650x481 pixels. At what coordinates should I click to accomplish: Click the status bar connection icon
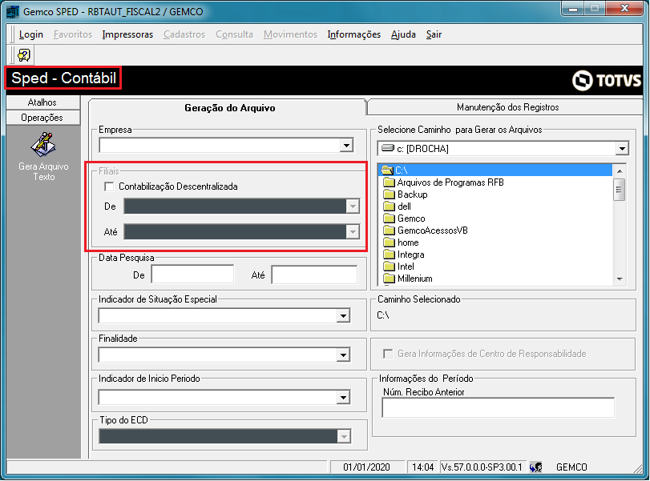click(536, 467)
